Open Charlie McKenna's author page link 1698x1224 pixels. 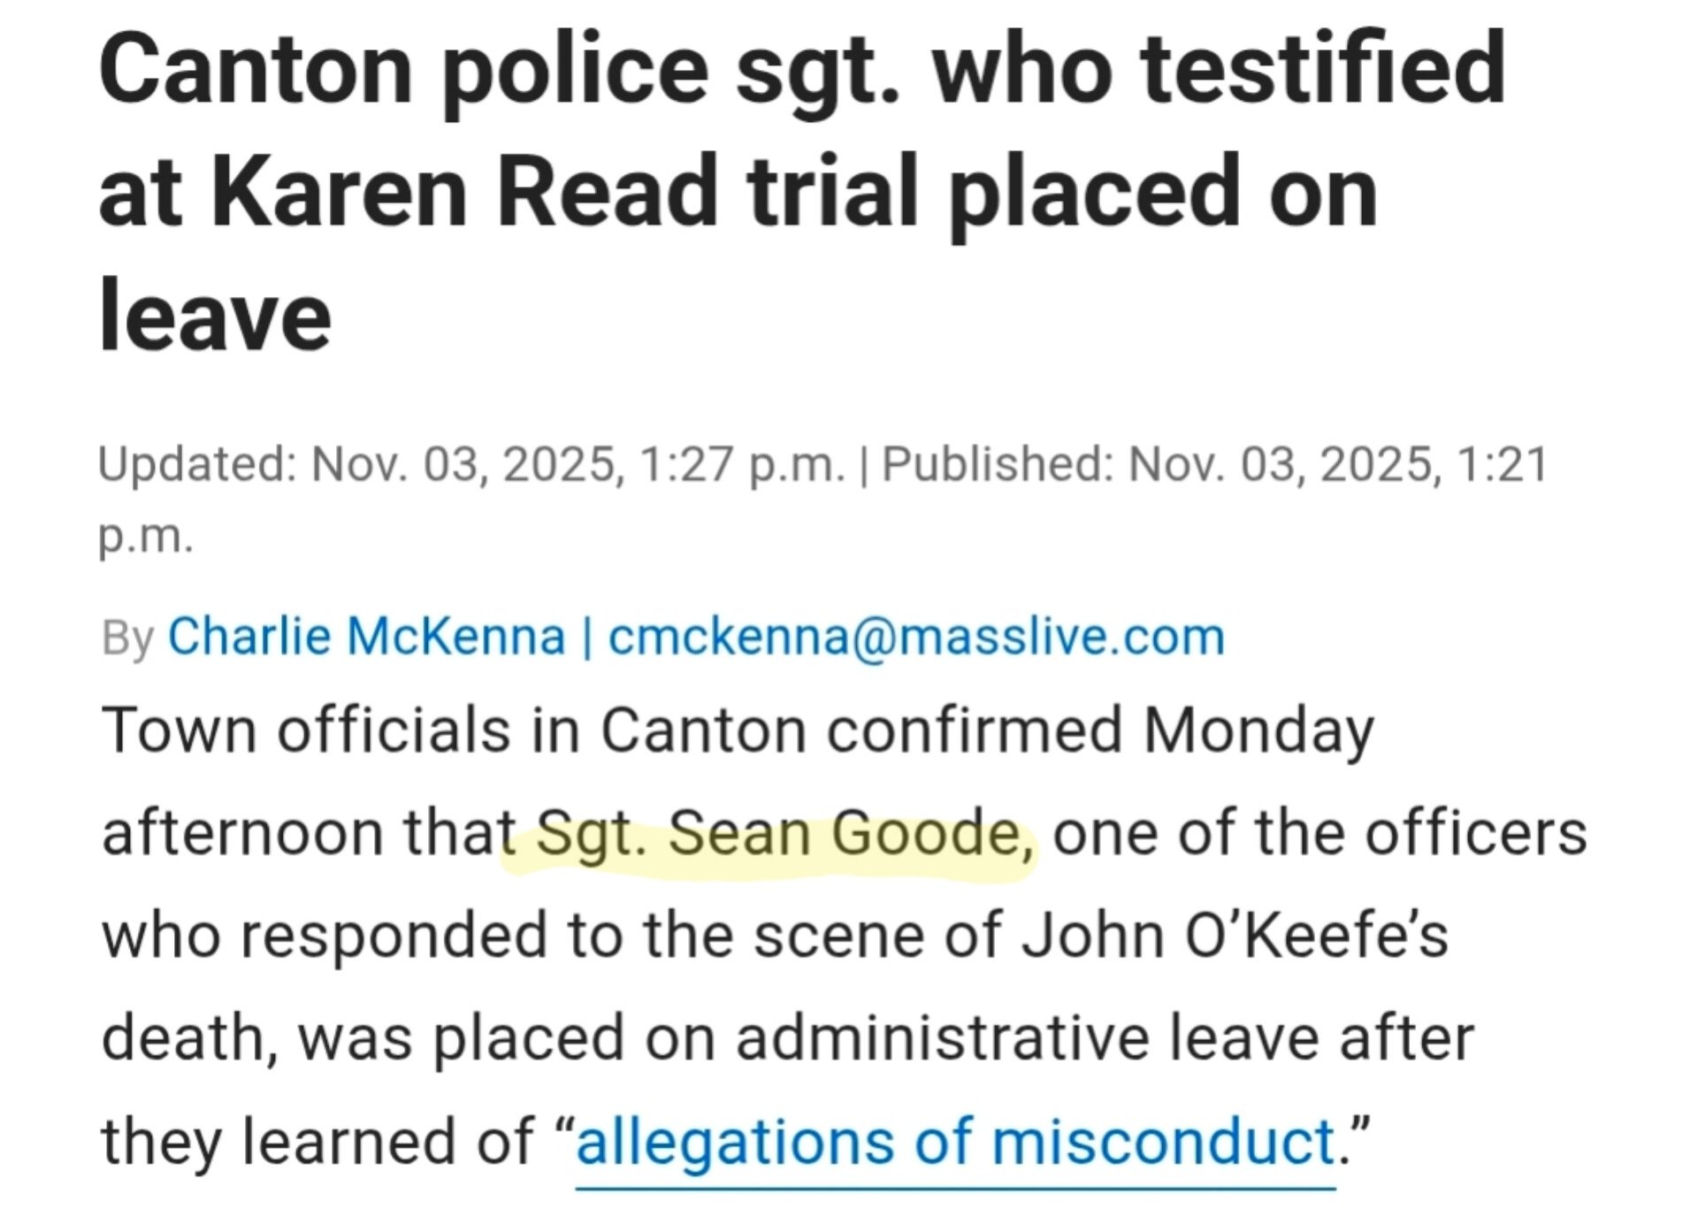click(x=366, y=637)
